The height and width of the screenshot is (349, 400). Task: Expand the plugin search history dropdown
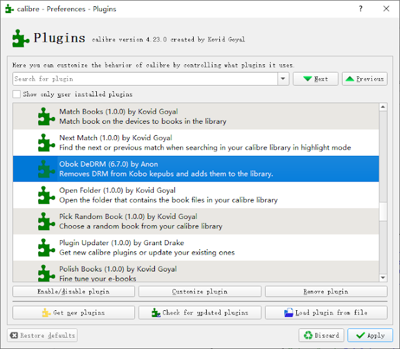coord(283,79)
